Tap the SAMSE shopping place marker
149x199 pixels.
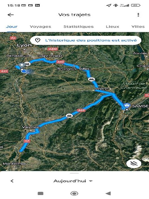pos(127,106)
